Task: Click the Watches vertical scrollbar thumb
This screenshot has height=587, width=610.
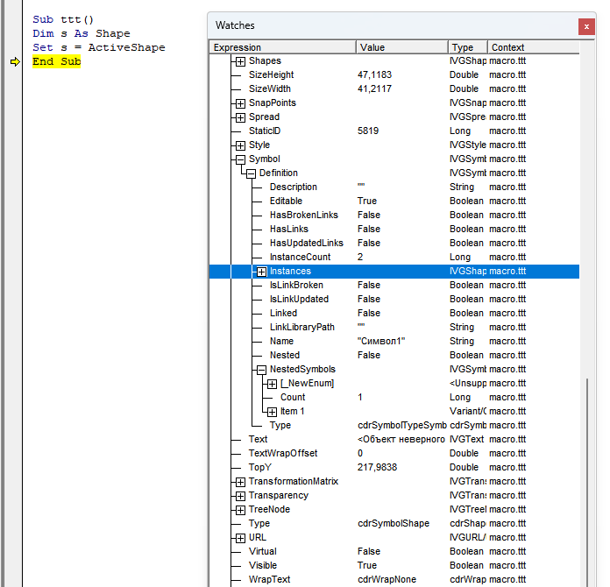Action: click(587, 483)
